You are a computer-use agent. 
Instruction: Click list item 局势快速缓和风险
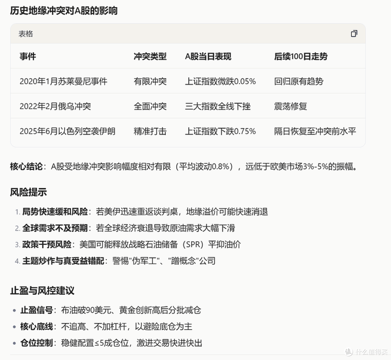145,212
